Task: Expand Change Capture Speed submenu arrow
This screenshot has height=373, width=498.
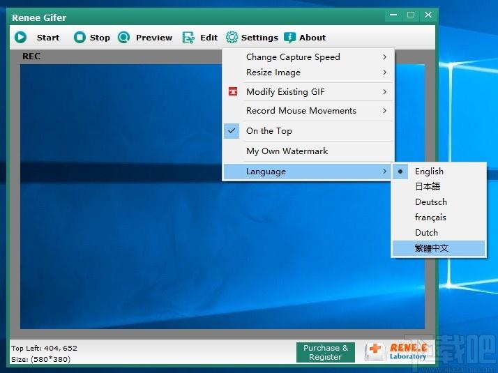Action: 384,57
